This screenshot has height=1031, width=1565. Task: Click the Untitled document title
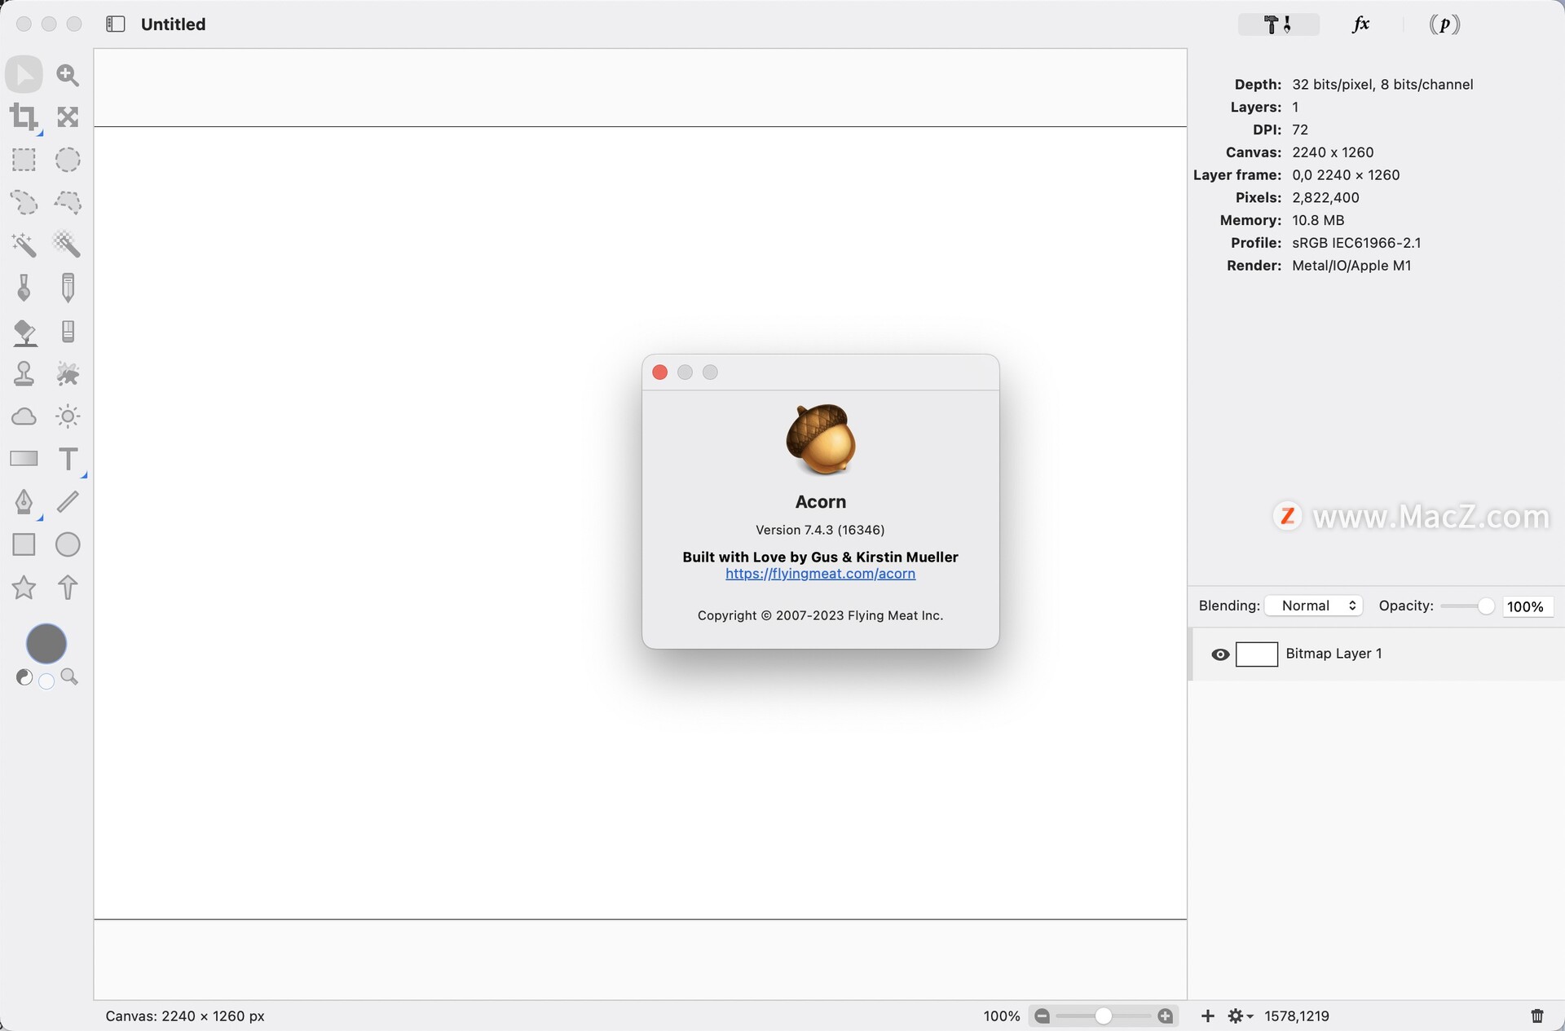[173, 24]
